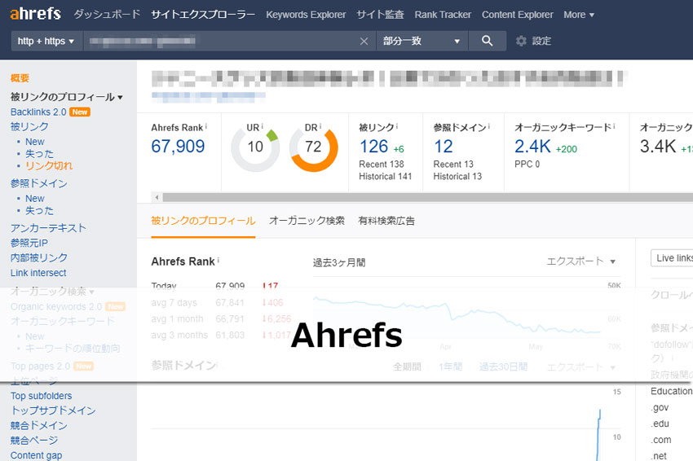Open Content Explorer
The width and height of the screenshot is (693, 461).
[517, 15]
